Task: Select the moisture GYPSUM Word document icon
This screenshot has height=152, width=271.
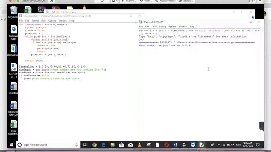Action: coord(13,108)
